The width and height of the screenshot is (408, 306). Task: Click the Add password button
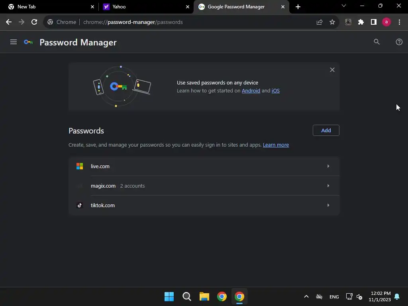tap(326, 130)
